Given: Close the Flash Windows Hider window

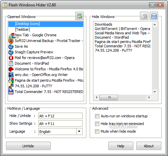Looking at the screenshot, I should 160,5.
